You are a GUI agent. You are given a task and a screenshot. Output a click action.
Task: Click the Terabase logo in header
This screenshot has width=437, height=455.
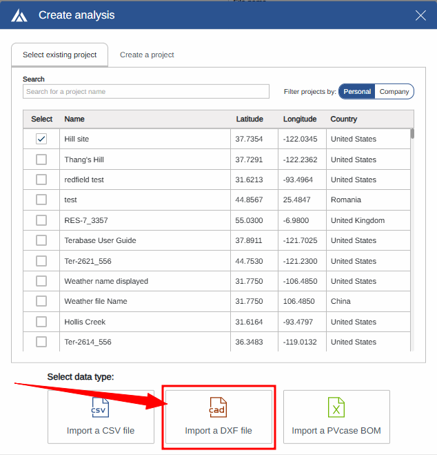[19, 15]
